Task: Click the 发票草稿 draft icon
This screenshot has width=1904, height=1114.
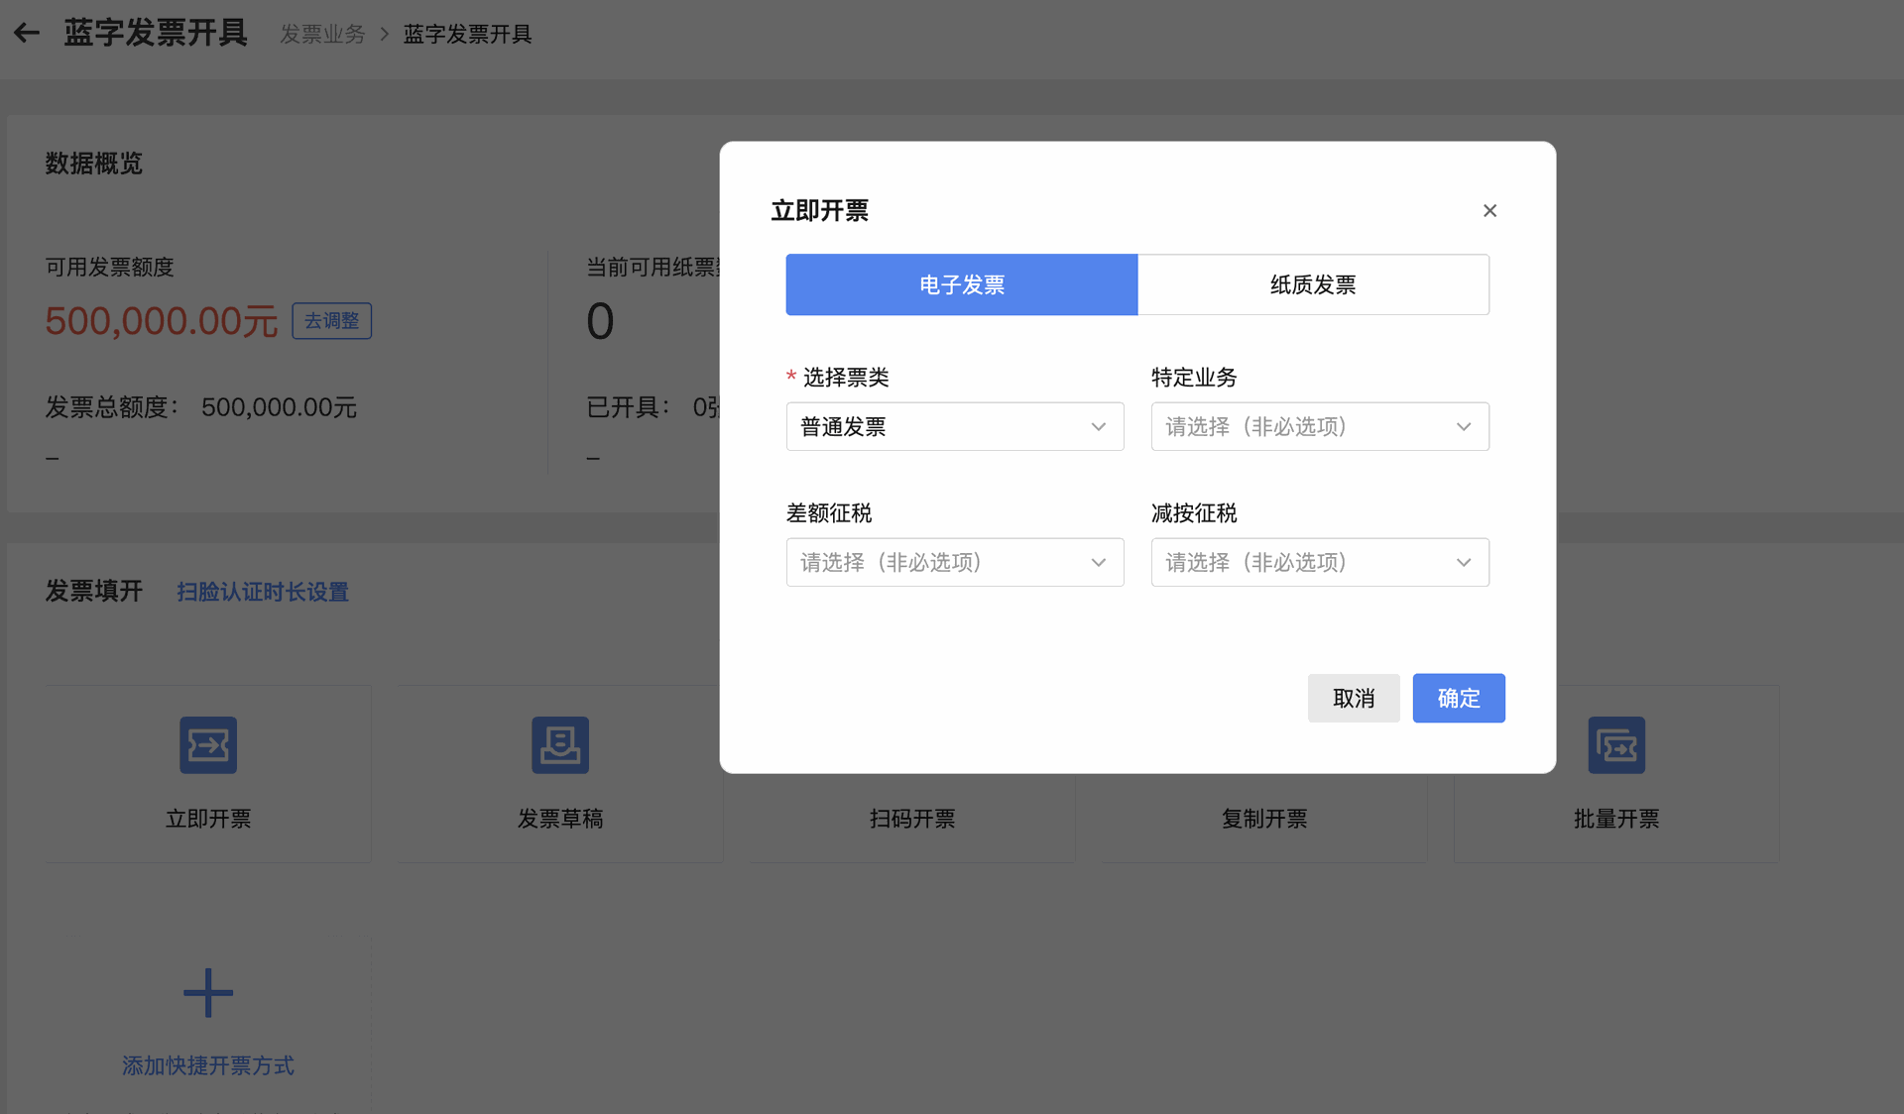Action: (x=559, y=745)
